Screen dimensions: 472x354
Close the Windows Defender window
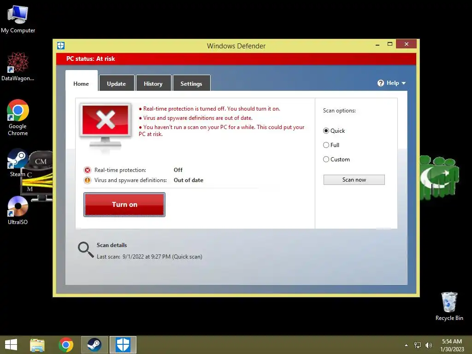coord(407,44)
